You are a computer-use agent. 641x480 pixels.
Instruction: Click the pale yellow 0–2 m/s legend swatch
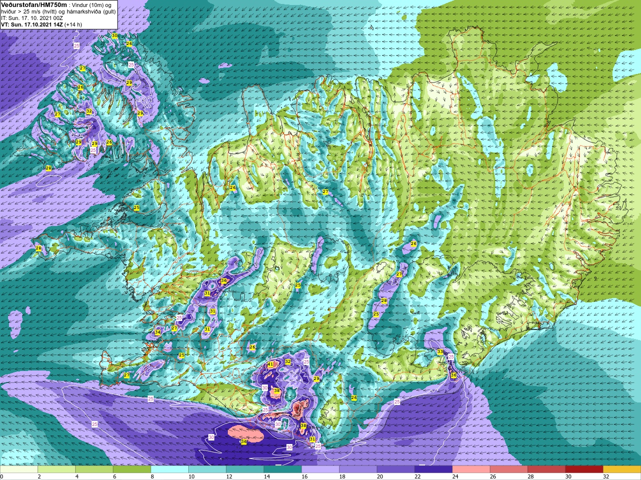19,469
